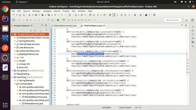Click Last Edit Location toolbar icon
This screenshot has height=110, width=196.
click(x=82, y=20)
